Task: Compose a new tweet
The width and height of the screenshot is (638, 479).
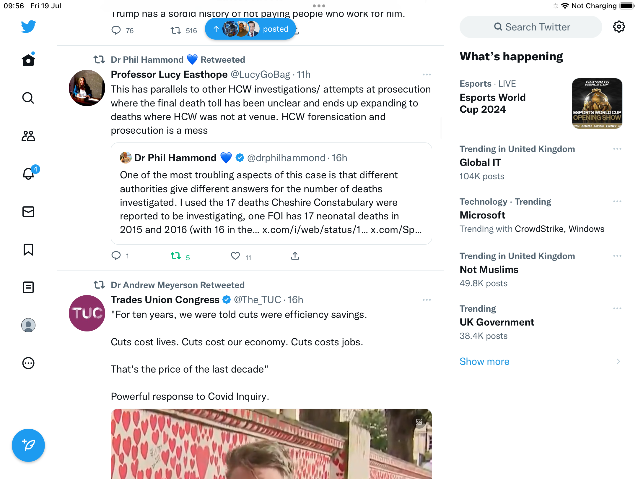Action: 28,445
